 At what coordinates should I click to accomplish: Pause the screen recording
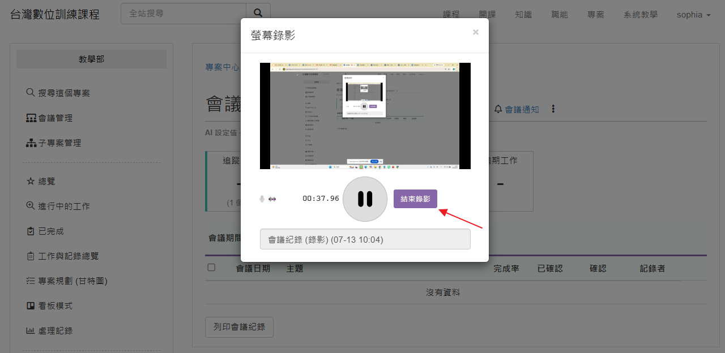pos(365,199)
